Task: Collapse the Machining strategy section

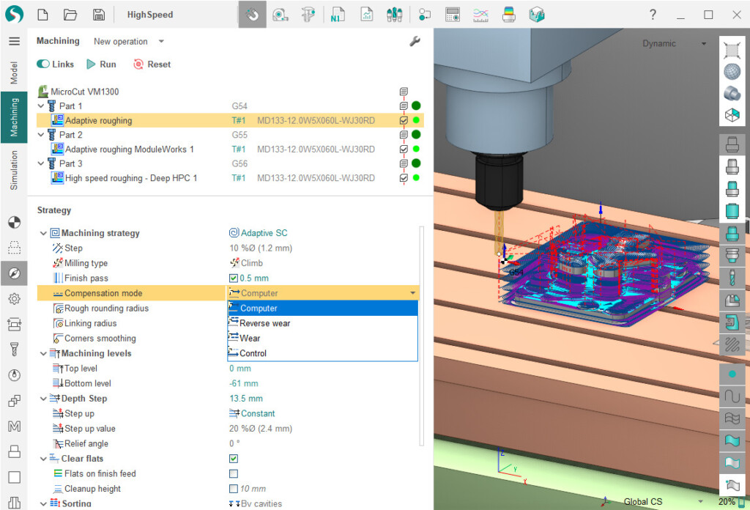Action: pyautogui.click(x=43, y=233)
